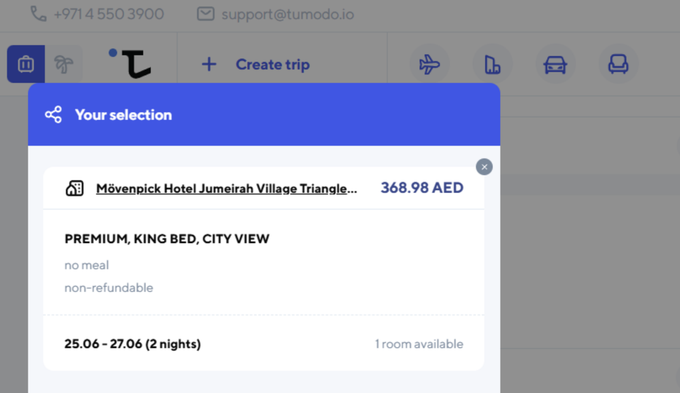Switch to business travel suitcase mode

point(26,64)
